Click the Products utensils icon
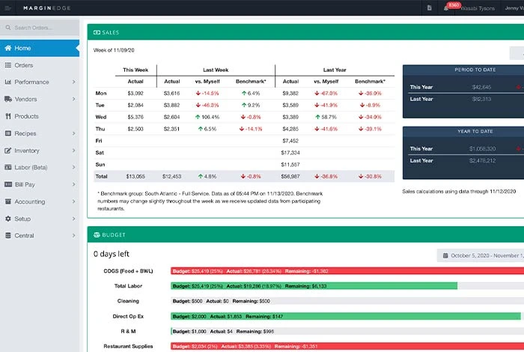 (x=8, y=116)
